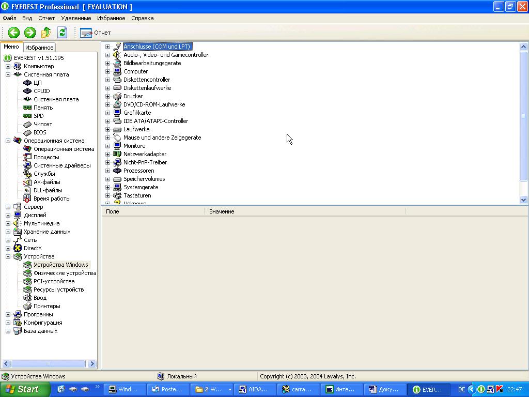Click the Поле column header

(x=153, y=211)
